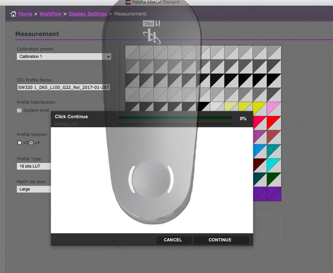Open the Calibration preset dropdown
The width and height of the screenshot is (333, 273).
coord(64,57)
